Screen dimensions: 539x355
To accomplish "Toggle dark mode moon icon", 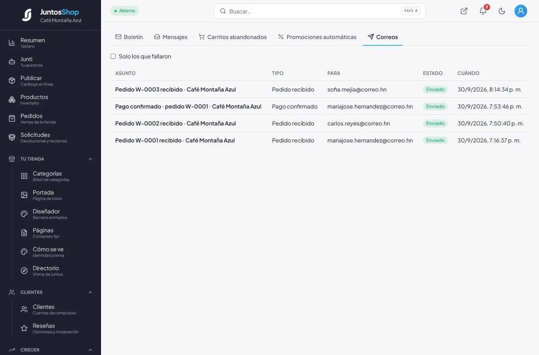I will tap(502, 11).
